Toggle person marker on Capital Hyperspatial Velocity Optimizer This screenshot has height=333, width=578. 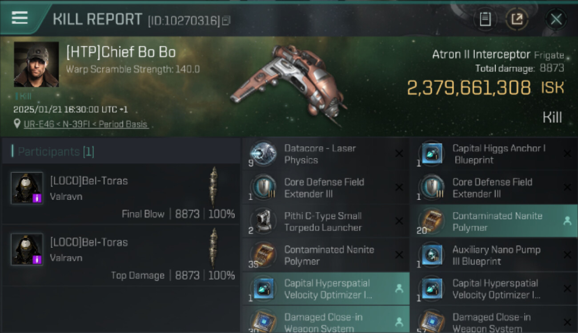(399, 289)
